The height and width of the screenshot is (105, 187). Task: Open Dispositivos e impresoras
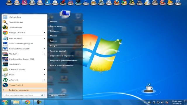62,56
